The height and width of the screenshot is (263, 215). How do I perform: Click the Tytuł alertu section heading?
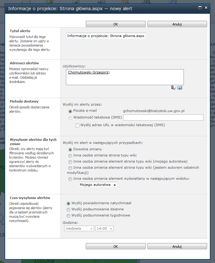tap(20, 31)
